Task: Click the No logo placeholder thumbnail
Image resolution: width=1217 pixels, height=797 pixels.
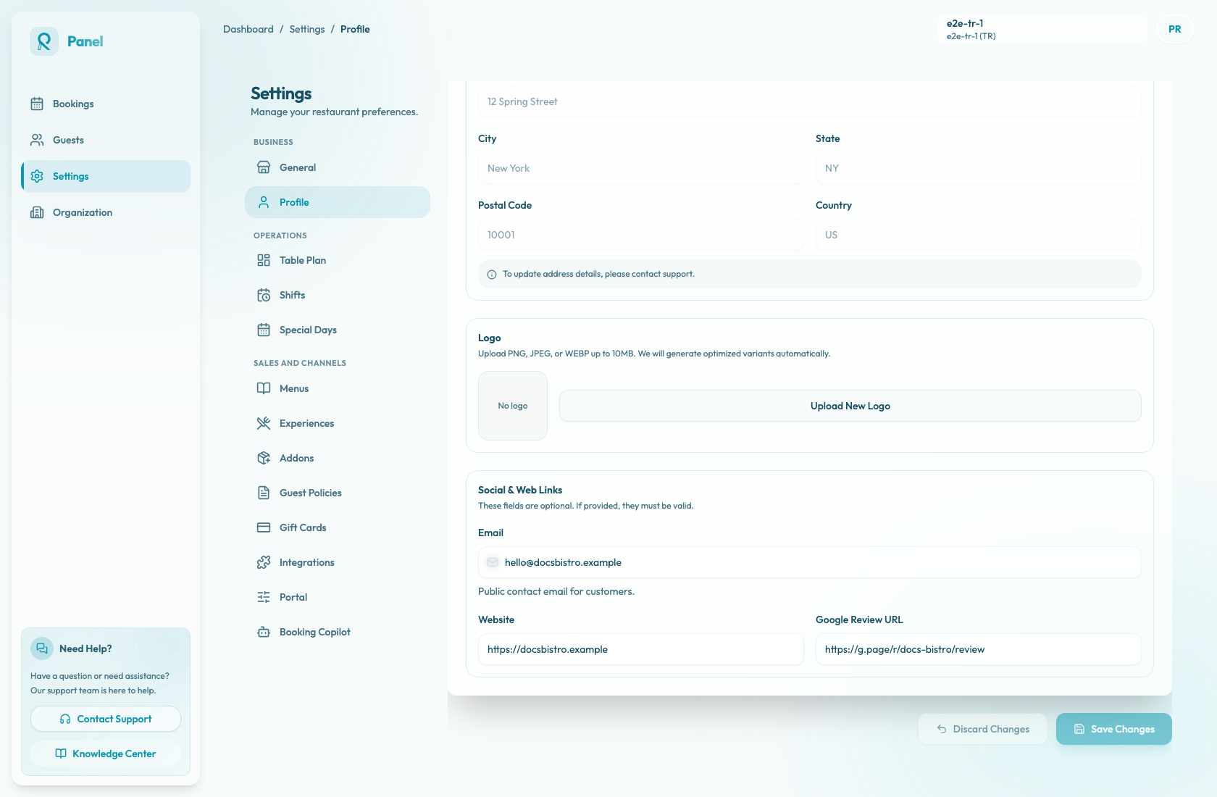Action: 513,406
